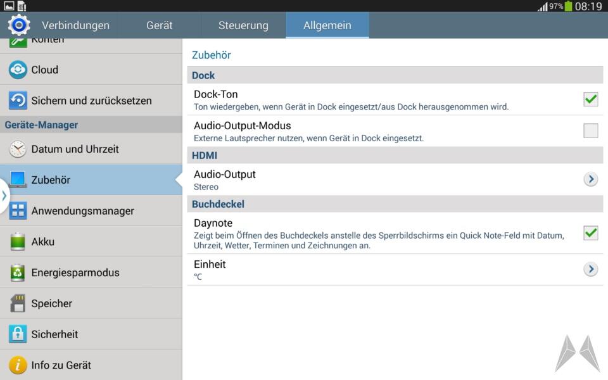The width and height of the screenshot is (608, 380).
Task: Tap the Anwendungsmanager grid icon
Action: tap(18, 210)
